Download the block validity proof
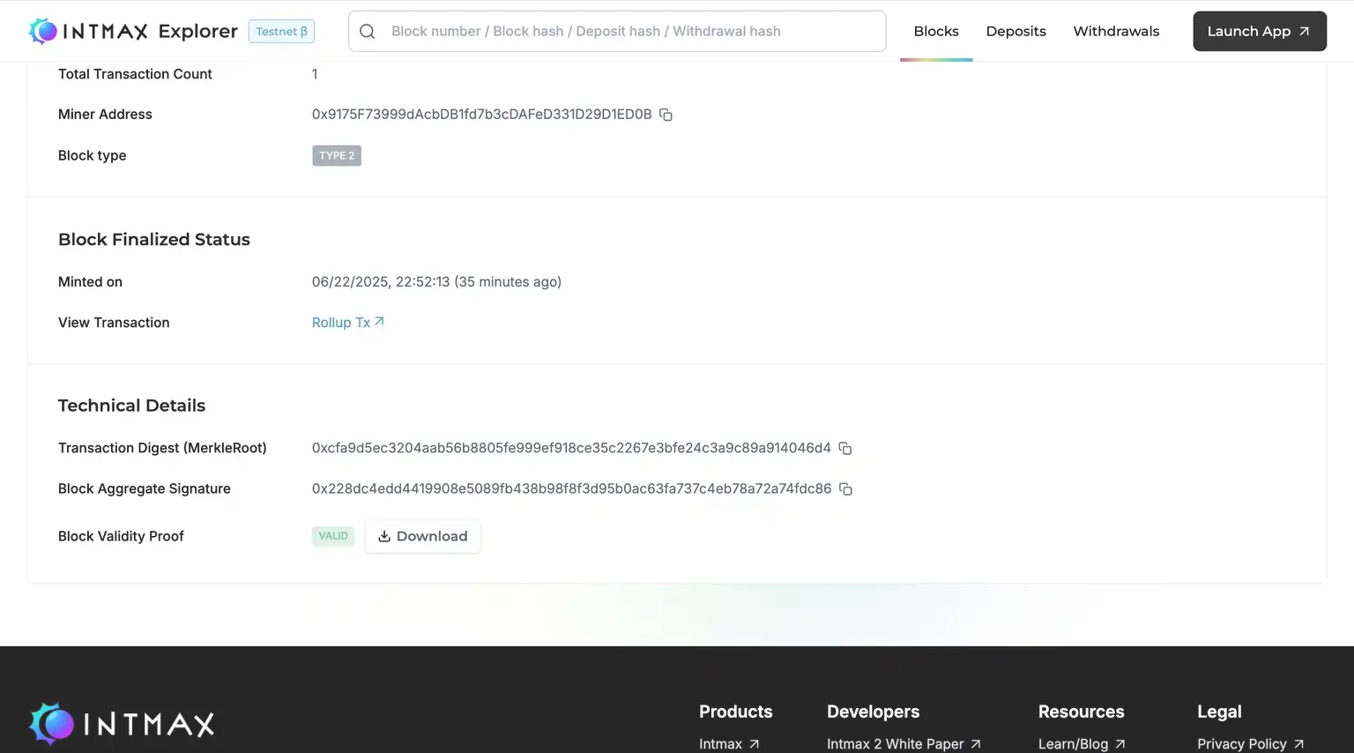 (x=423, y=536)
